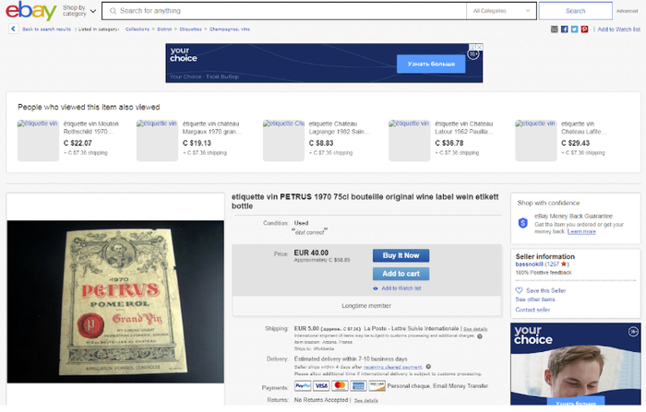646x412 pixels.
Task: Click the back arrow to search results
Action: point(13,29)
